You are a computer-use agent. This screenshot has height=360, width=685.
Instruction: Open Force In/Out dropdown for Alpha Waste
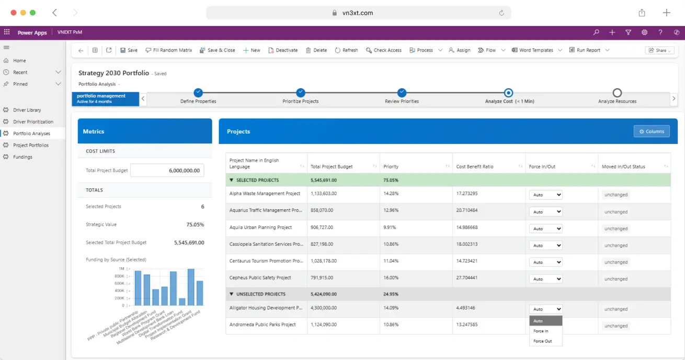click(x=545, y=195)
